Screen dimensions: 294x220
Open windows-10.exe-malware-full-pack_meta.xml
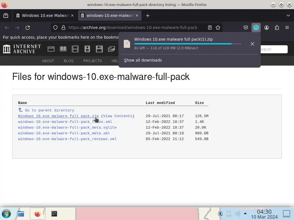(x=64, y=133)
